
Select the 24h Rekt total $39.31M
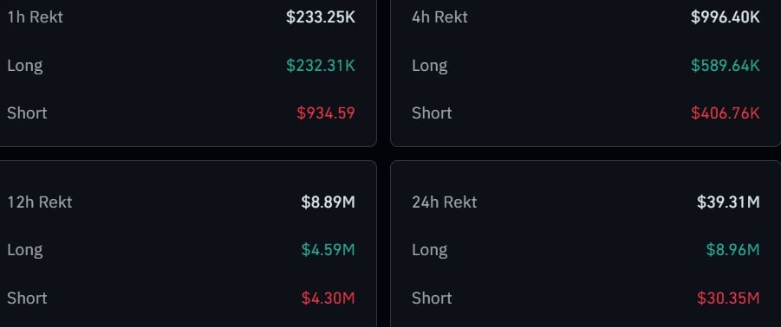click(x=729, y=202)
